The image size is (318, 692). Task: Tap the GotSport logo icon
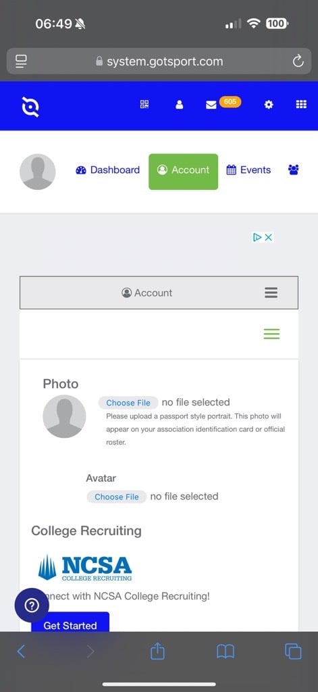tap(31, 107)
